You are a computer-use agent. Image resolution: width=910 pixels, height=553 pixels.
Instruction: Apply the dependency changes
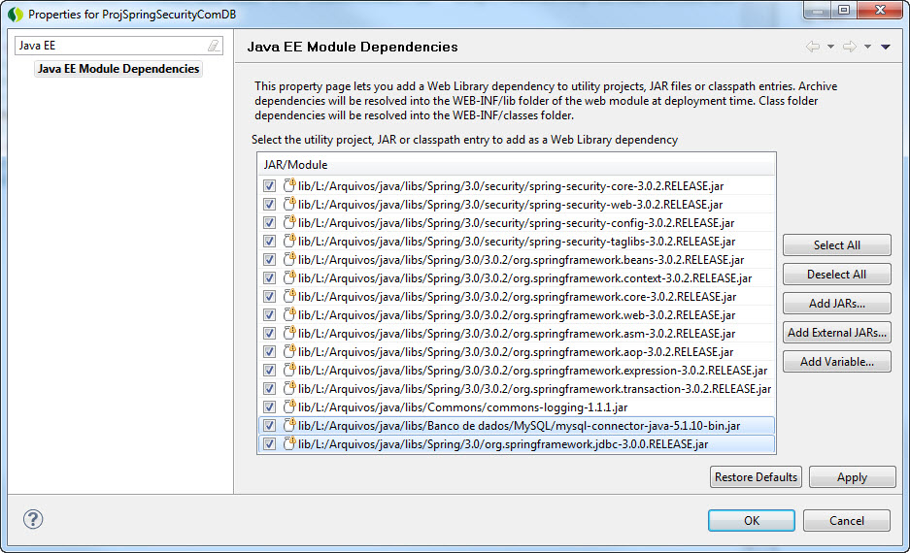tap(852, 477)
